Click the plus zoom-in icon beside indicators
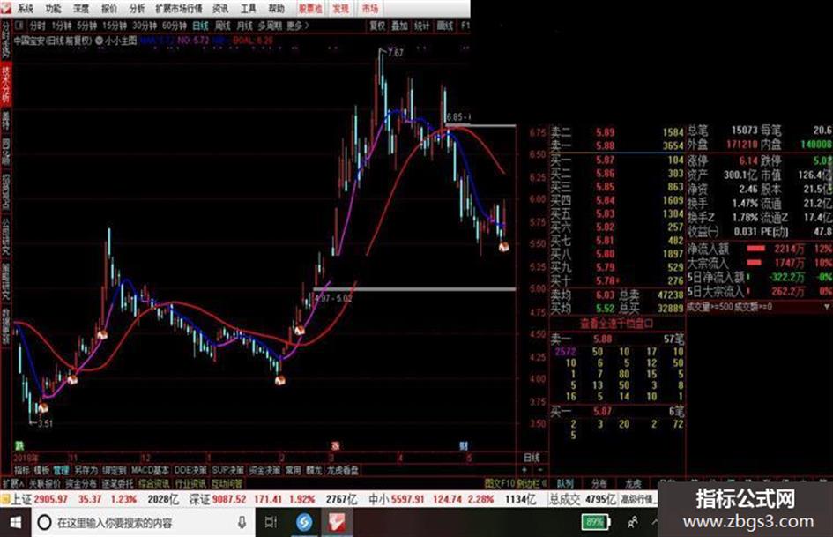Image resolution: width=833 pixels, height=537 pixels. click(x=524, y=470)
